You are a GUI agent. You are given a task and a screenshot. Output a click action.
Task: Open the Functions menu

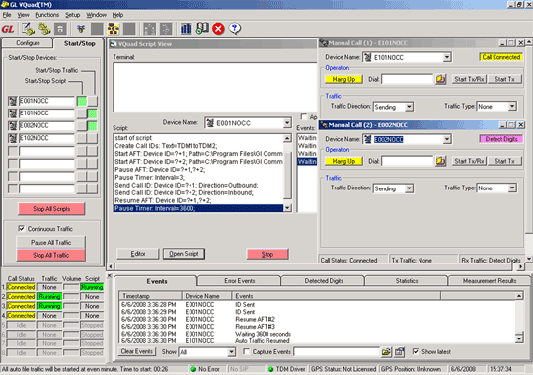click(47, 15)
